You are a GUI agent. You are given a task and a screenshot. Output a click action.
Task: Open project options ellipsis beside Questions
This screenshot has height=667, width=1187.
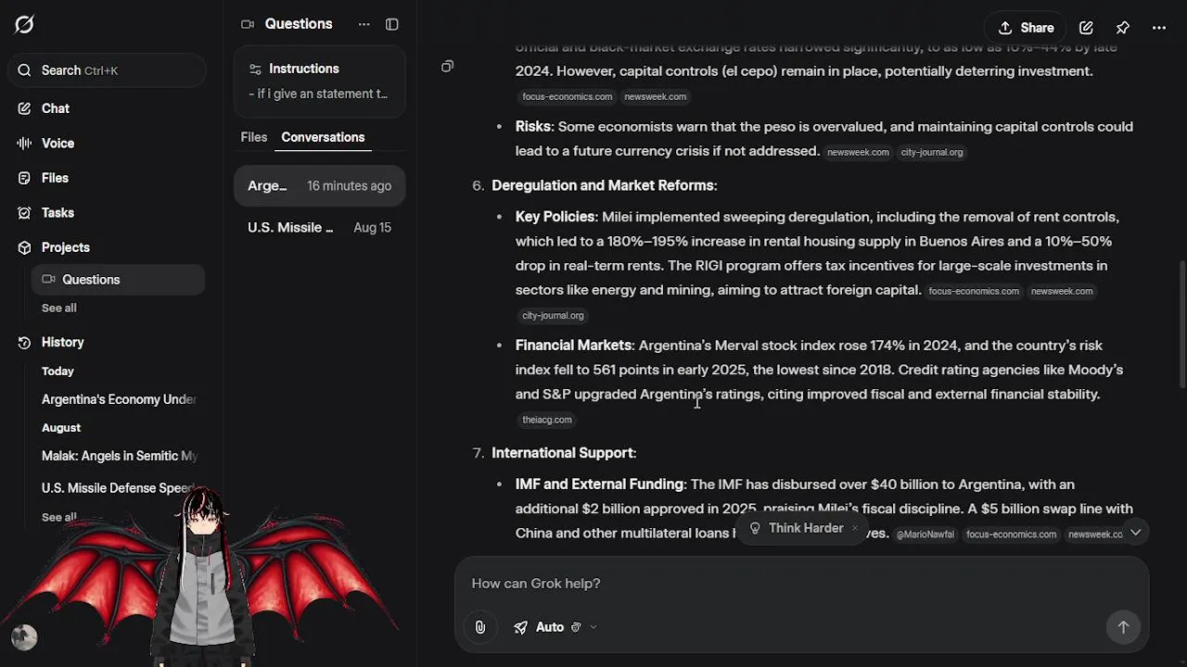364,24
